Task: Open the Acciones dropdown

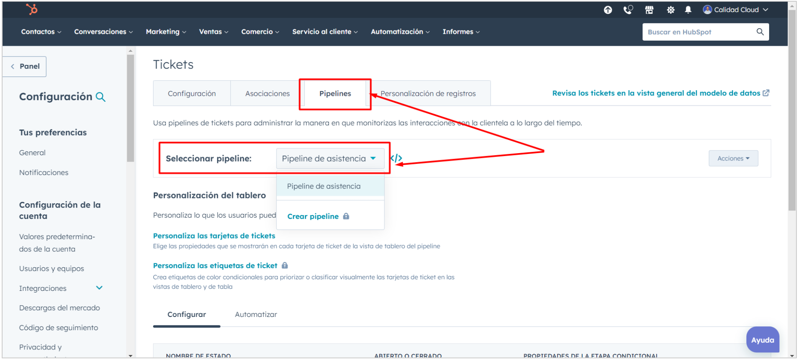Action: point(733,158)
